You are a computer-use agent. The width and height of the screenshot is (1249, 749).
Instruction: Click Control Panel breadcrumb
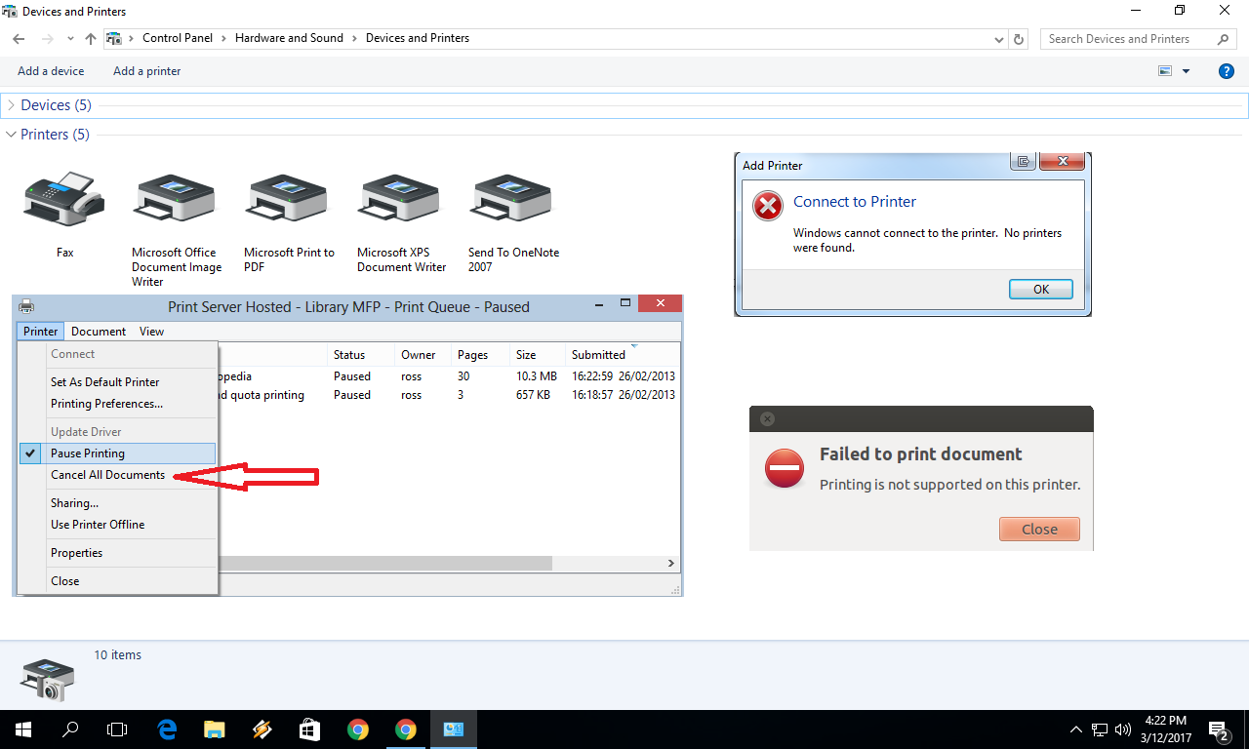178,38
